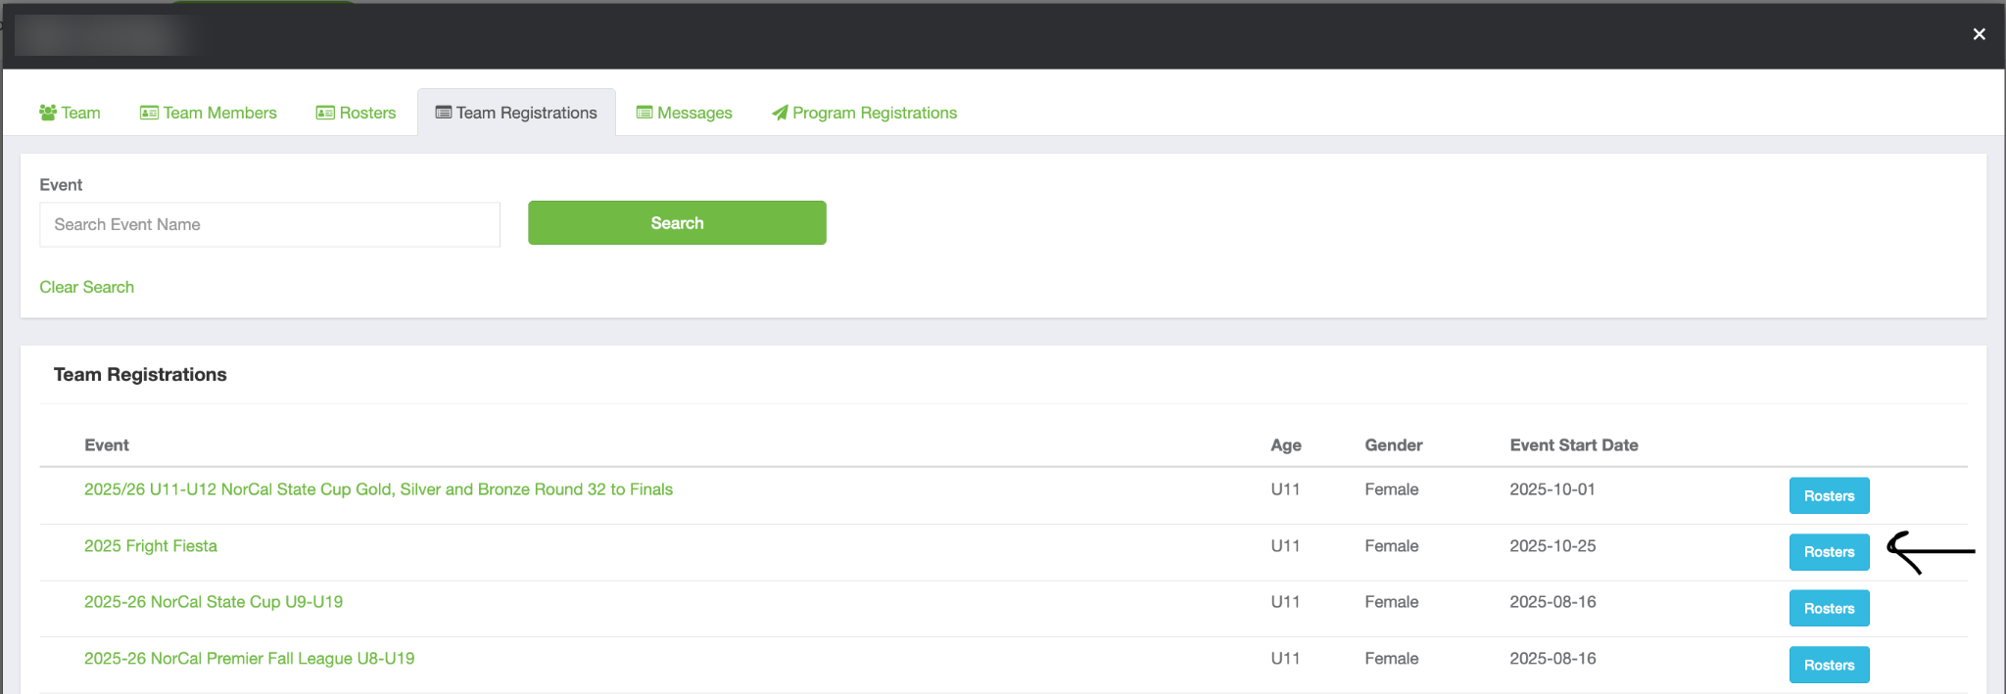Viewport: 2006px width, 694px height.
Task: Select the Team Registrations tab
Action: (x=516, y=113)
